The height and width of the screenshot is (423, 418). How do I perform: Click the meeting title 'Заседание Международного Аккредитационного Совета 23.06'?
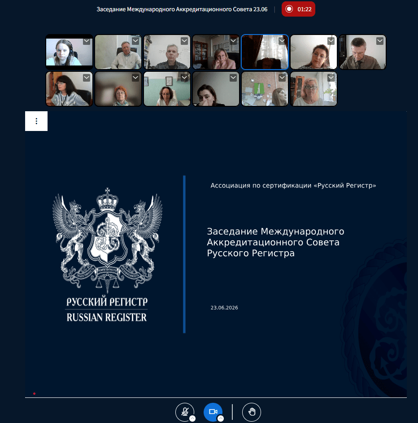(x=182, y=9)
